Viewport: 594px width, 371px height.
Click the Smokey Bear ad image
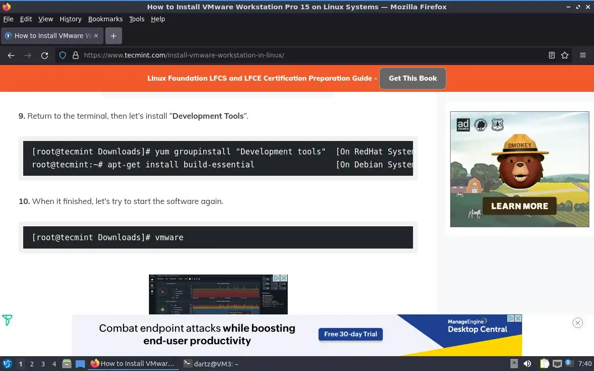[520, 169]
